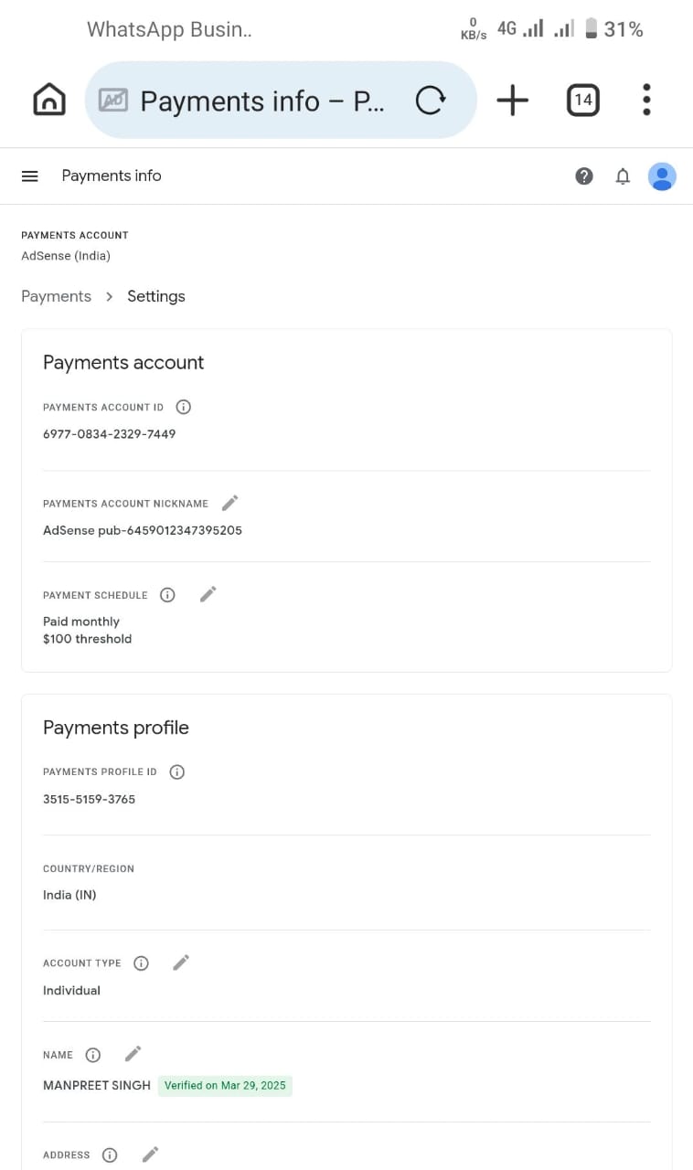Viewport: 693px width, 1170px height.
Task: Open a new browser tab
Action: click(512, 100)
